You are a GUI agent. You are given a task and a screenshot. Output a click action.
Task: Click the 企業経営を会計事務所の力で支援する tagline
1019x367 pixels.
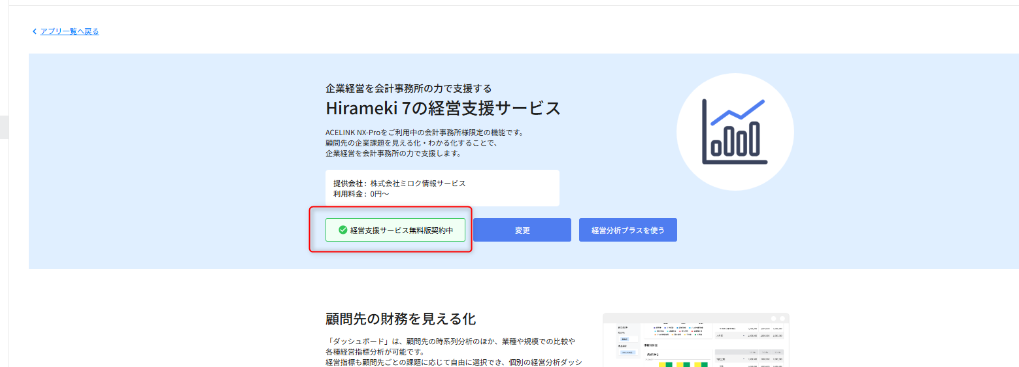pos(409,88)
